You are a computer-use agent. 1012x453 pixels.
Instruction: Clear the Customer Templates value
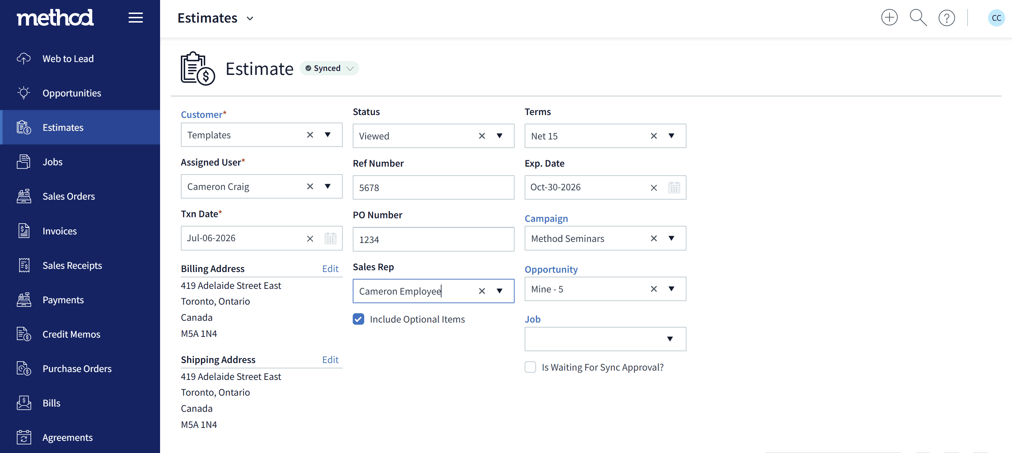click(310, 135)
